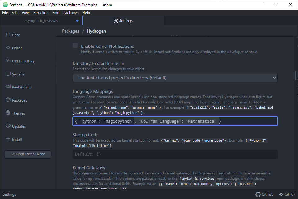Open the File menu
The height and width of the screenshot is (199, 298).
pyautogui.click(x=5, y=13)
